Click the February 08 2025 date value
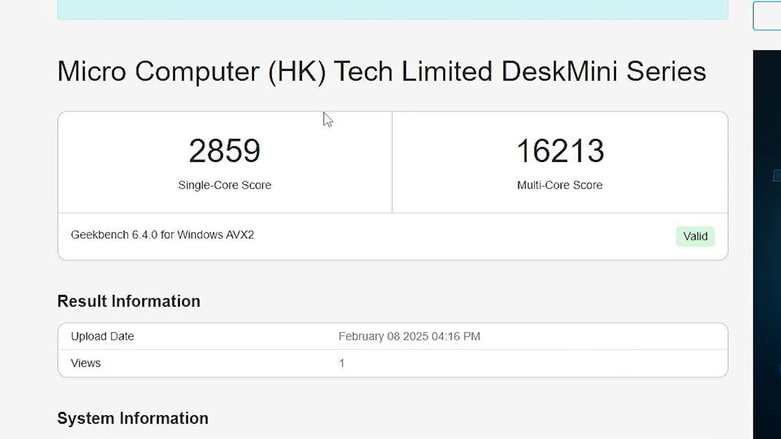Viewport: 781px width, 439px height. coord(409,336)
